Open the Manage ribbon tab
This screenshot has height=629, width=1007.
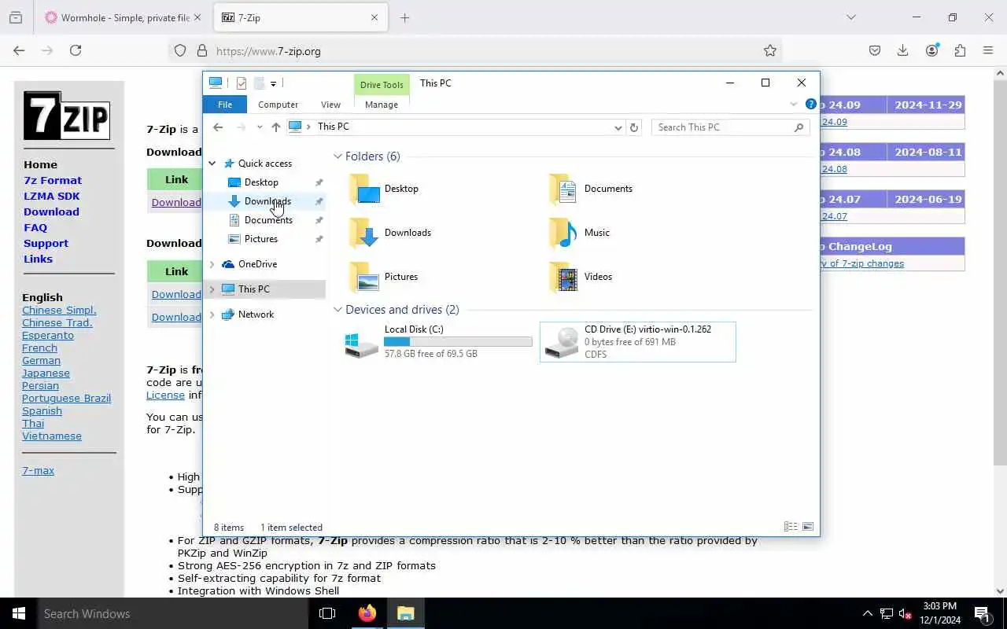click(382, 105)
